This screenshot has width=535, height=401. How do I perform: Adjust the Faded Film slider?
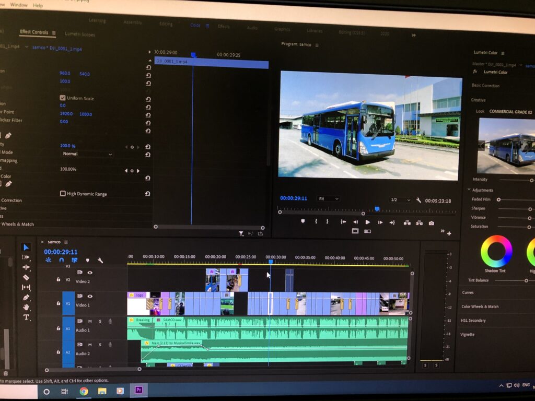[498, 199]
